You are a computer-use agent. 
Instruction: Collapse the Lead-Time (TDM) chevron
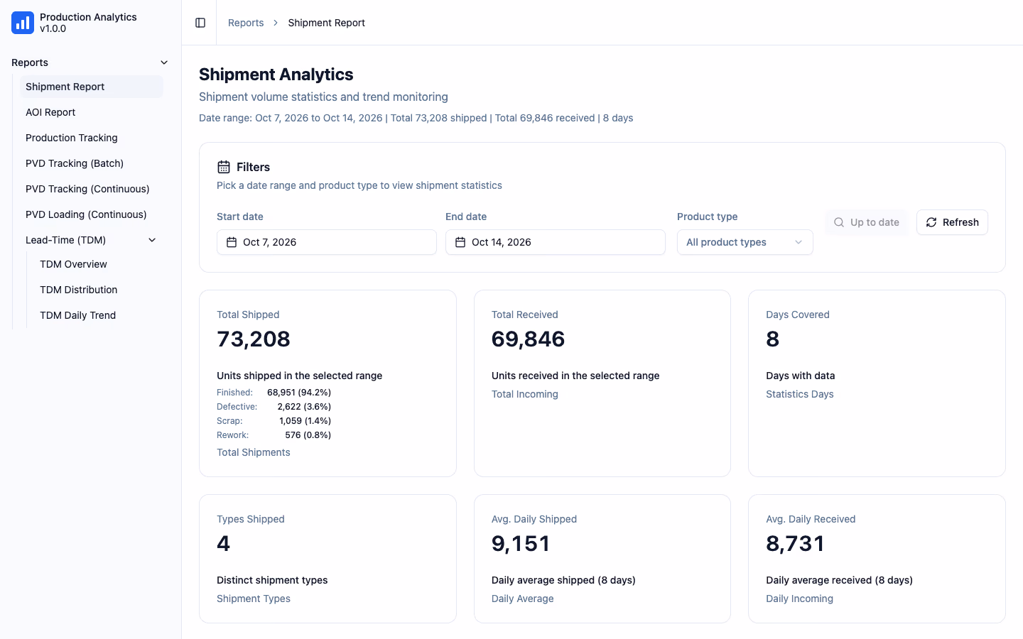pyautogui.click(x=152, y=240)
